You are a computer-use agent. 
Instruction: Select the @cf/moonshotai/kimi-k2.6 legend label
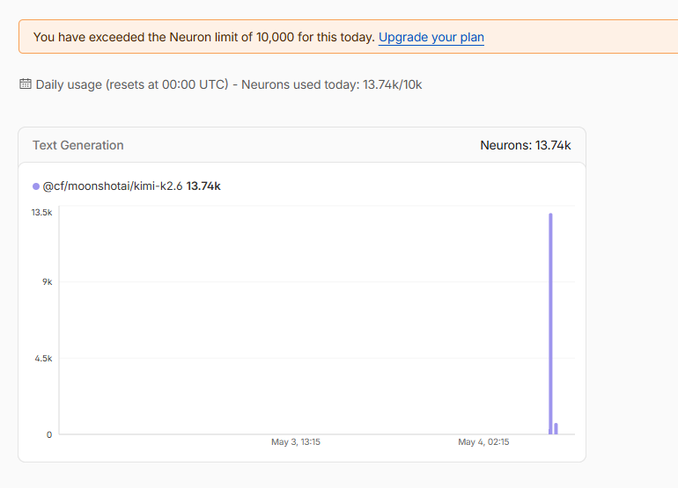tap(113, 186)
